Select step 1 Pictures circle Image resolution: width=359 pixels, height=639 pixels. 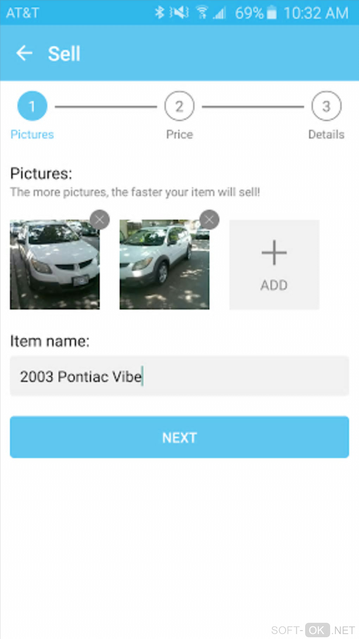32,106
